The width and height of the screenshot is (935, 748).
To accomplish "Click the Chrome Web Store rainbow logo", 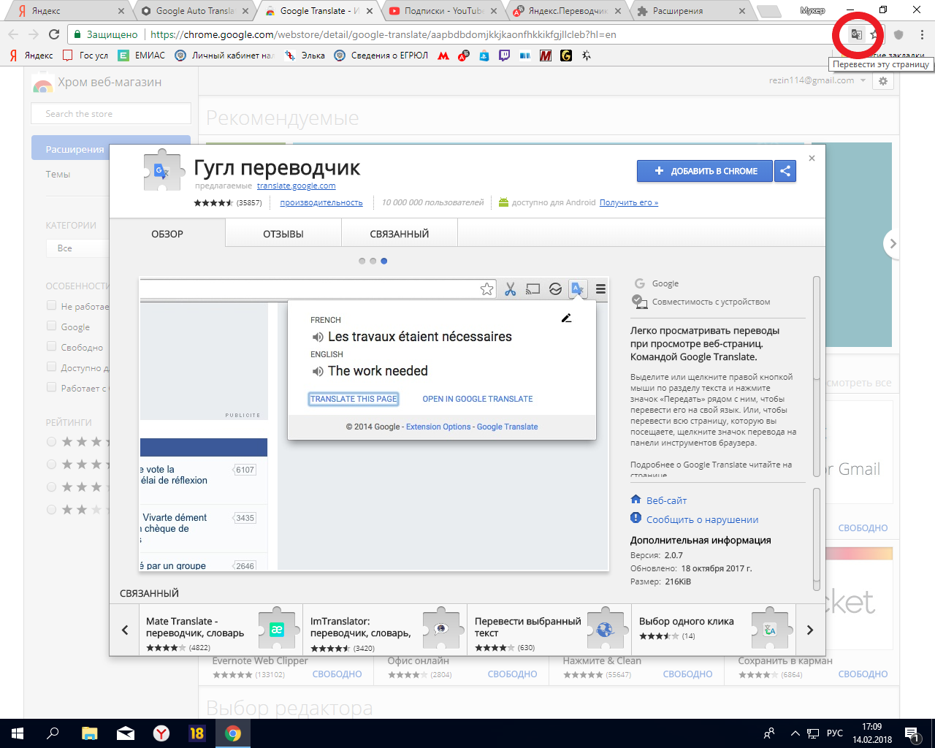I will tap(43, 84).
